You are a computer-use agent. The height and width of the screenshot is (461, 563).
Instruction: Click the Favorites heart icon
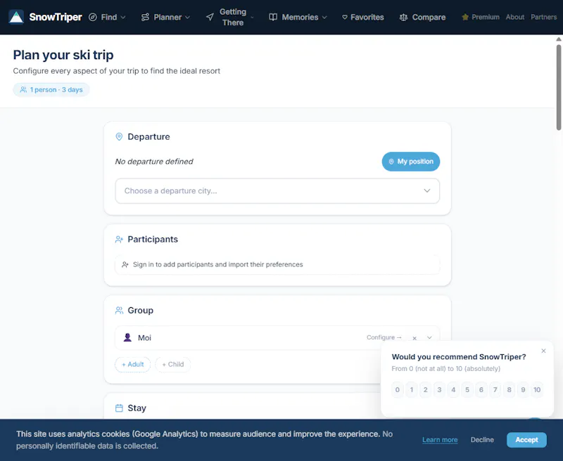345,17
